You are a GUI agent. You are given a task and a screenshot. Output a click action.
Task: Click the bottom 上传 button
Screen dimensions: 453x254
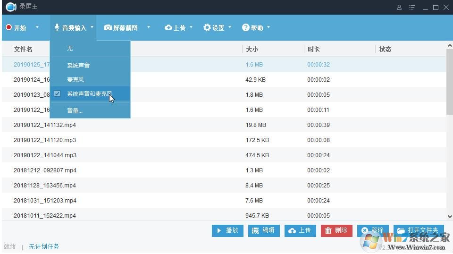(300, 230)
